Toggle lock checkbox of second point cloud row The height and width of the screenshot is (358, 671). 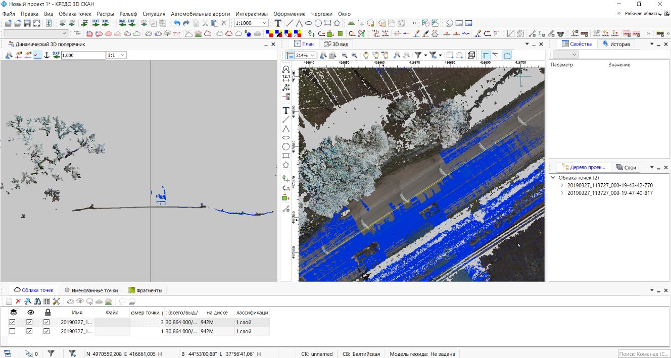point(46,331)
